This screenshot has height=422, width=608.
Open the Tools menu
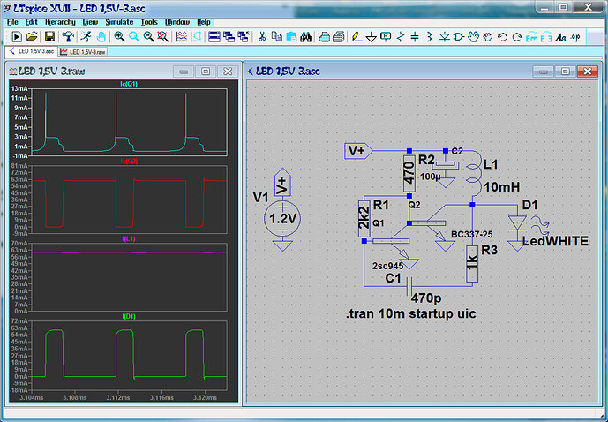149,22
